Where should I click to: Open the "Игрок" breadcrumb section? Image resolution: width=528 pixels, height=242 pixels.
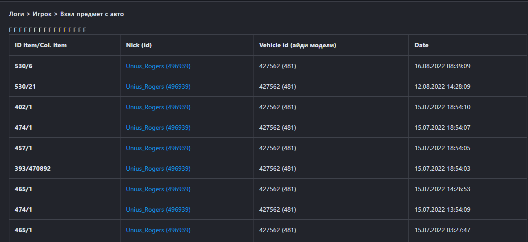[42, 14]
